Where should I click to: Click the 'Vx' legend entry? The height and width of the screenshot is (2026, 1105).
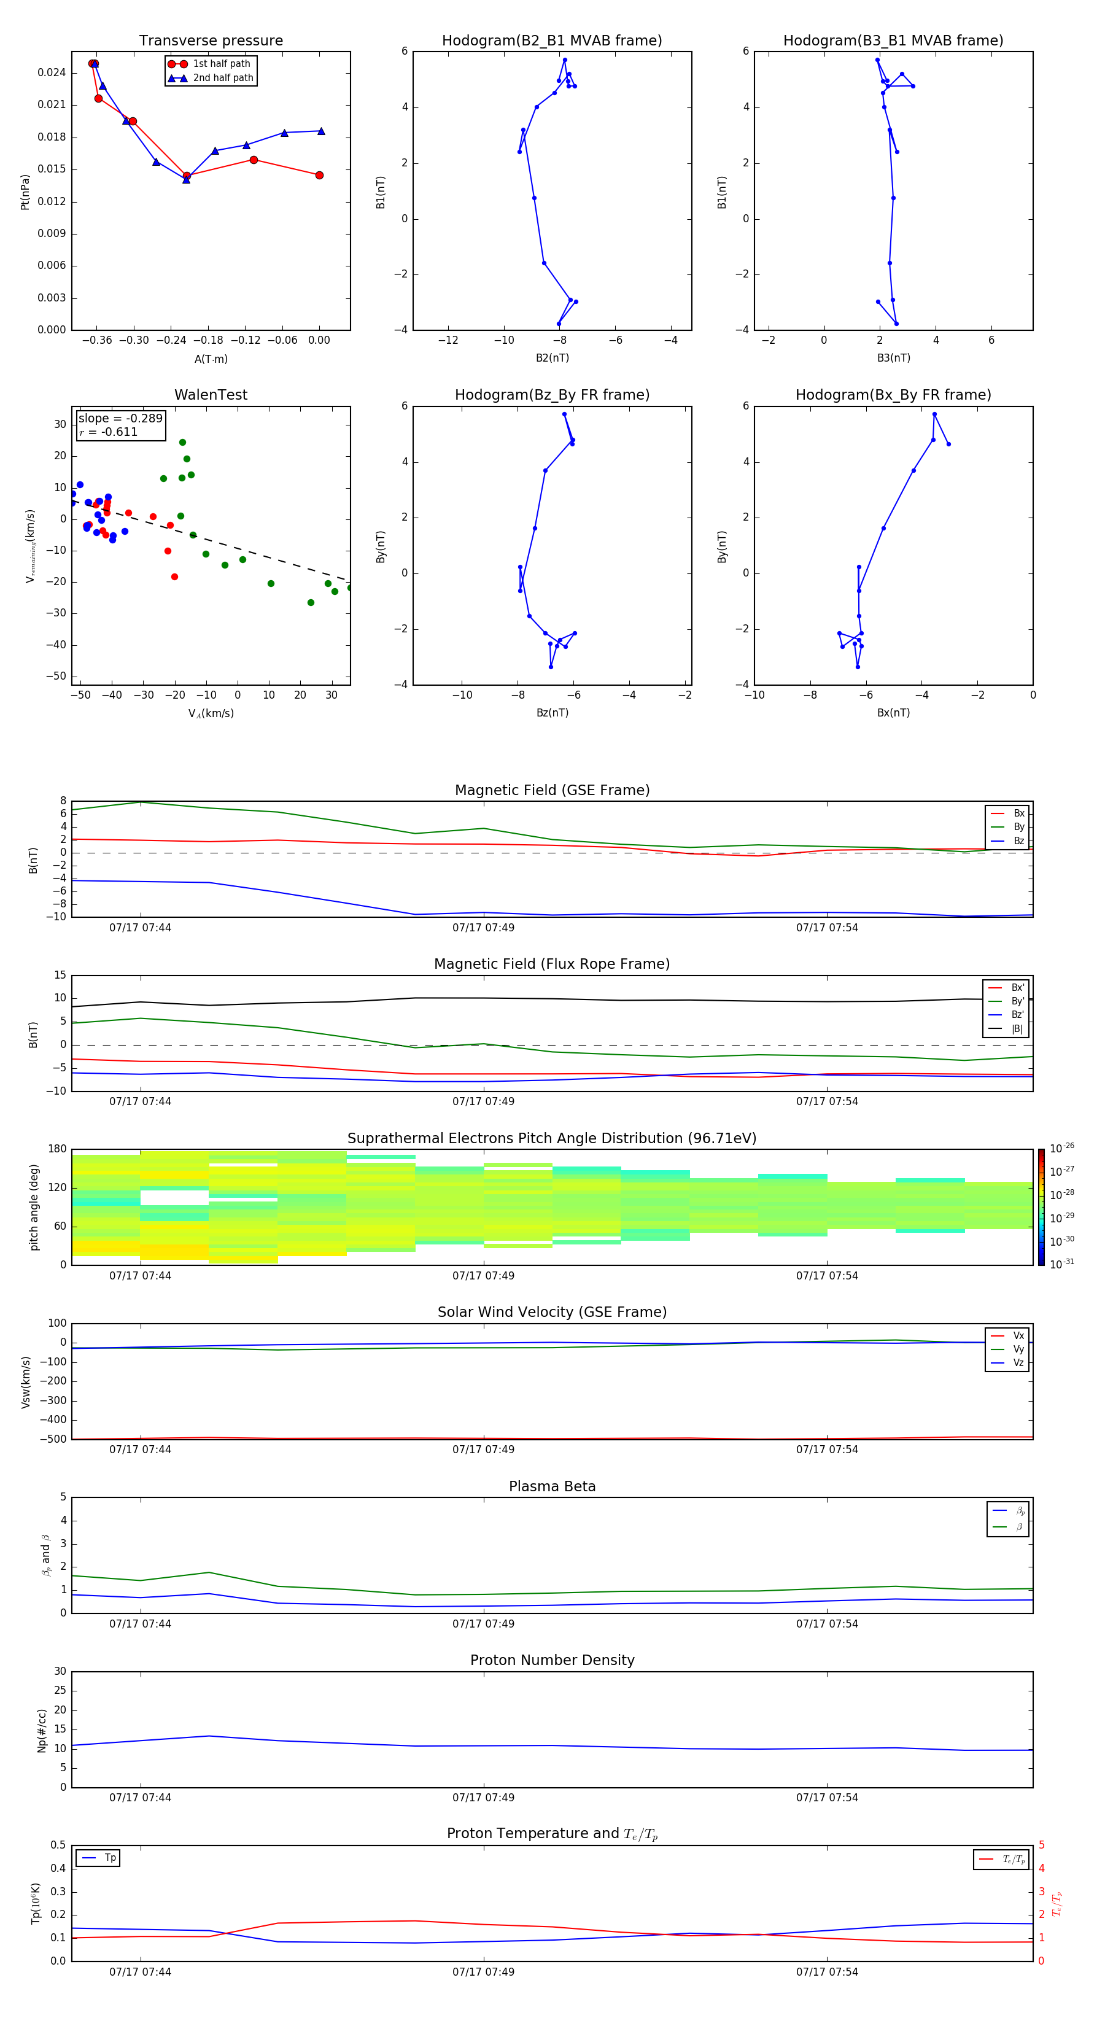(1008, 1335)
